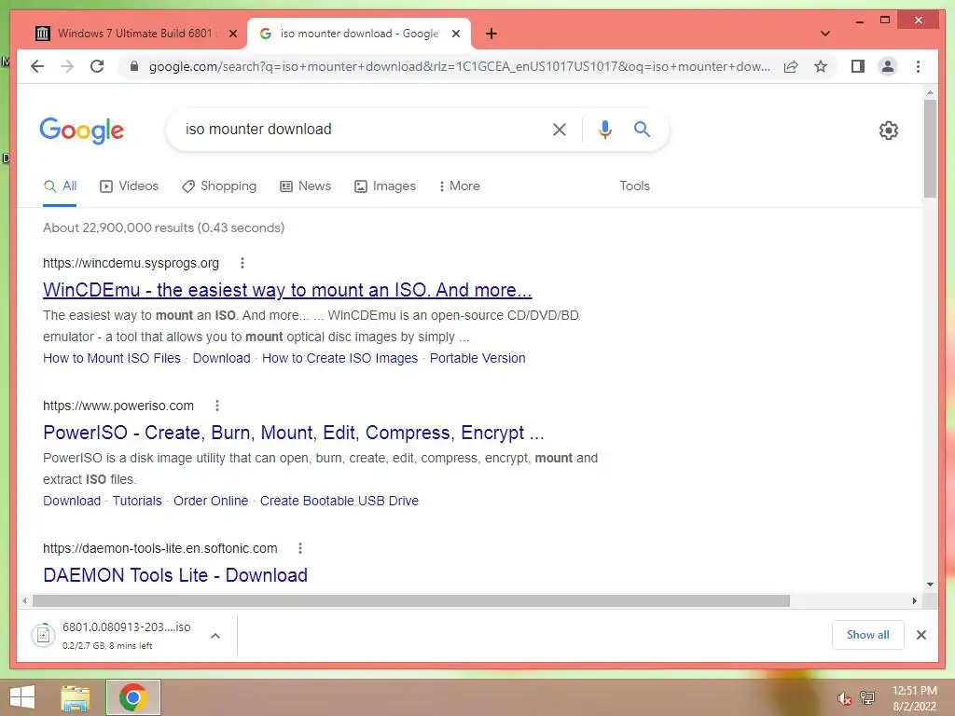The width and height of the screenshot is (955, 716).
Task: Open the PowerISO result title link
Action: click(x=294, y=433)
